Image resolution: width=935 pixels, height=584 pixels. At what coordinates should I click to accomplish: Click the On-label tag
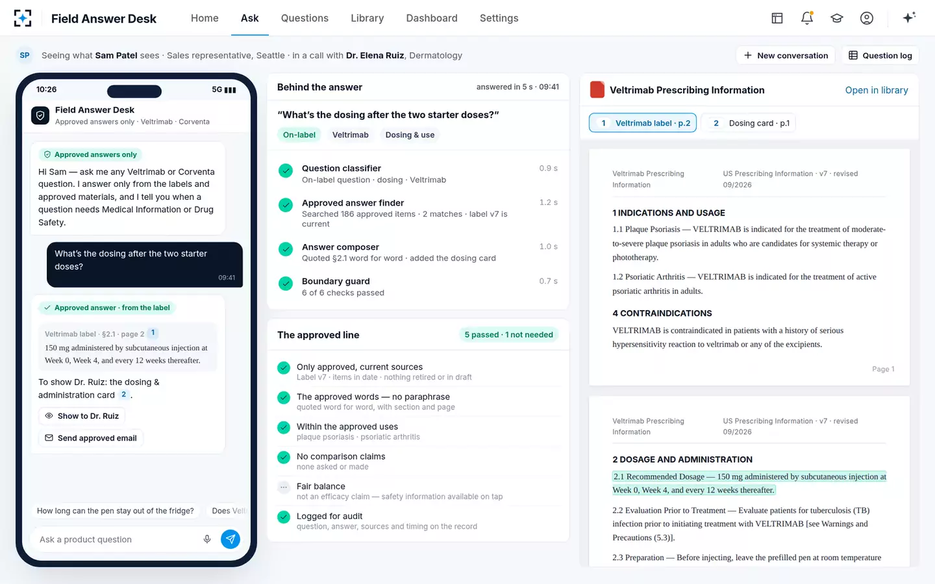point(299,134)
